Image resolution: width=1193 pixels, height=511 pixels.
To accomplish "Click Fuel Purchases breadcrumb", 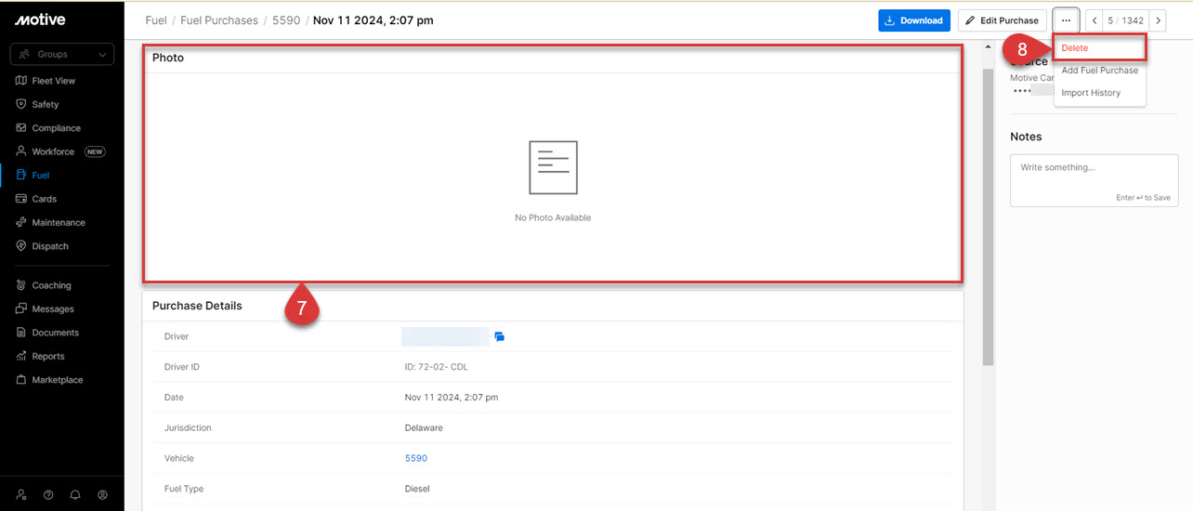I will pos(219,20).
